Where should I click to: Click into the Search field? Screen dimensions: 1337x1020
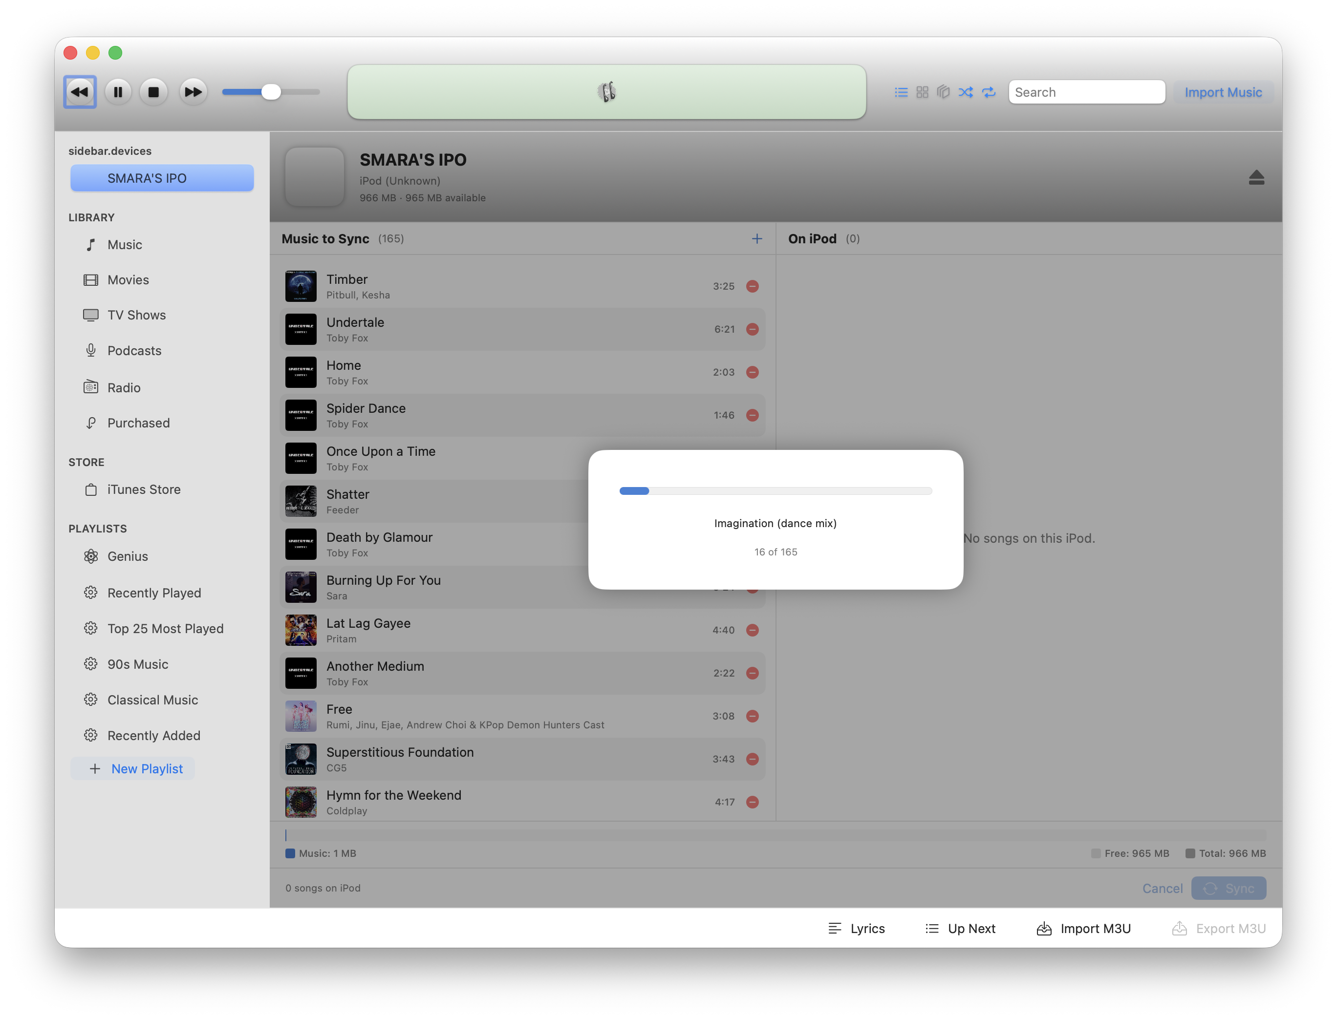[1087, 92]
